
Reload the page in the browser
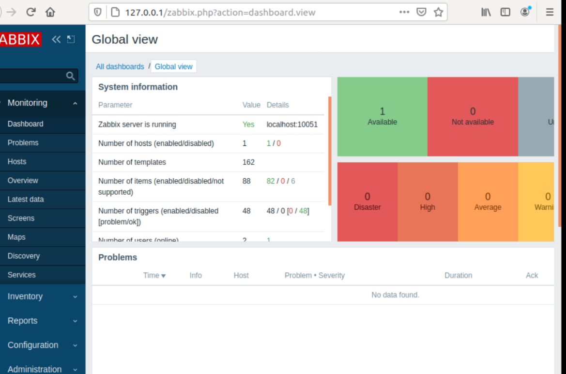31,12
